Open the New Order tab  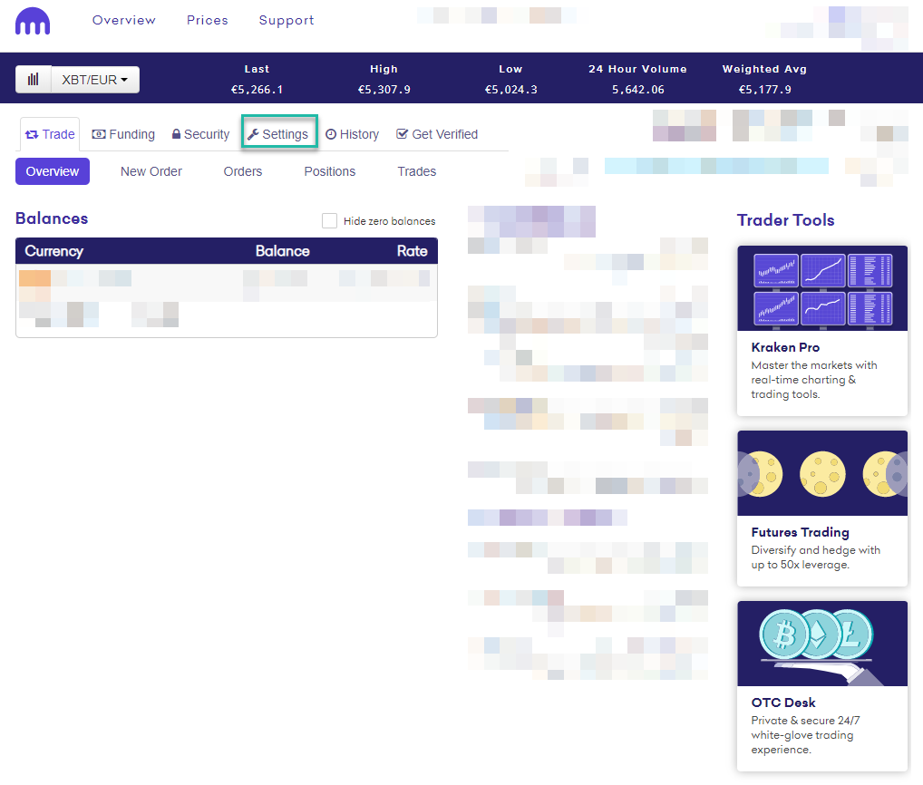click(151, 171)
